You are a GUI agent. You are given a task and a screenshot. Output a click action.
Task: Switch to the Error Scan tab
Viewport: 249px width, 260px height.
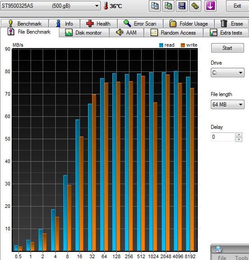[140, 23]
